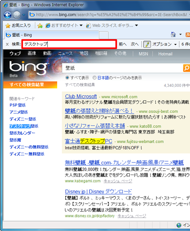Open the find bar オプション menu
The image size is (190, 231).
tap(165, 44)
